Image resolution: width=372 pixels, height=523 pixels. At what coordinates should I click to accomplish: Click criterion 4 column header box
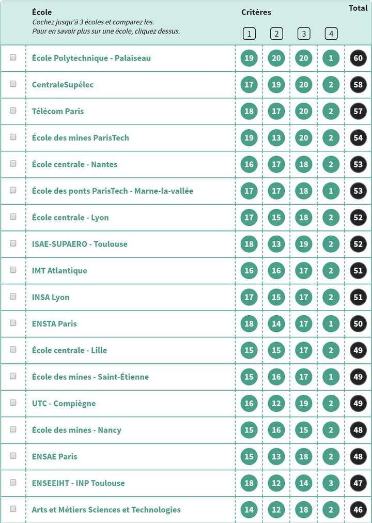coord(331,34)
